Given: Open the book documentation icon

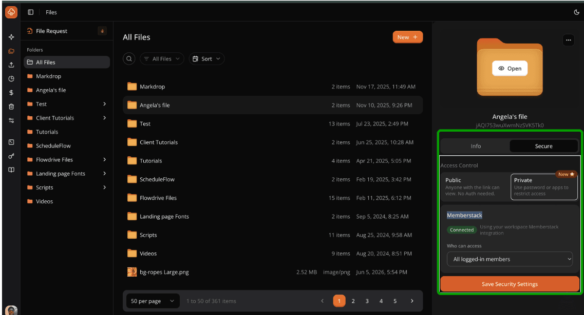Looking at the screenshot, I should [x=11, y=170].
